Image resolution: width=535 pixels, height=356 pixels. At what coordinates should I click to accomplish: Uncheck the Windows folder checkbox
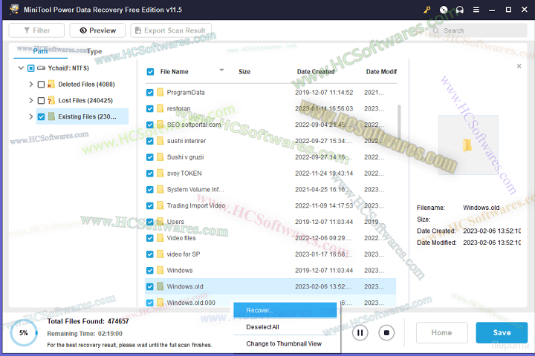[150, 271]
